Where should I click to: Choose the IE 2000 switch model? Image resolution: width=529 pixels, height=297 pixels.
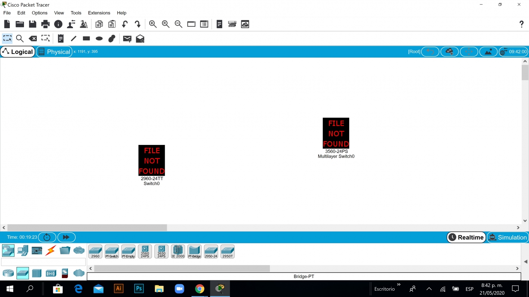pos(178,252)
